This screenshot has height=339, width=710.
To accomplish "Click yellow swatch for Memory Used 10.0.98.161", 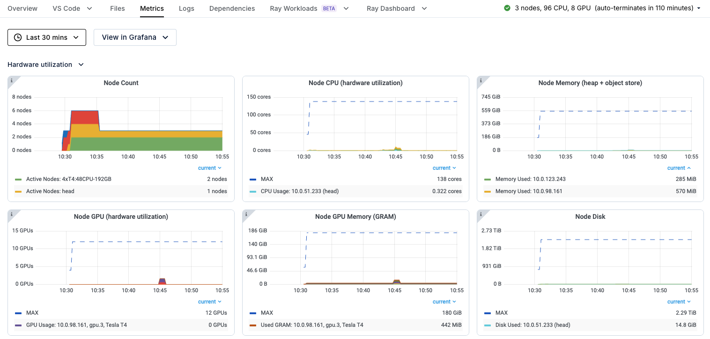I will [488, 191].
